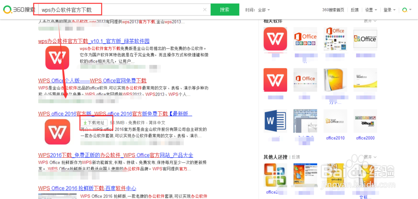
Task: Open the Word 2010 box thumbnail
Action: coord(365,80)
